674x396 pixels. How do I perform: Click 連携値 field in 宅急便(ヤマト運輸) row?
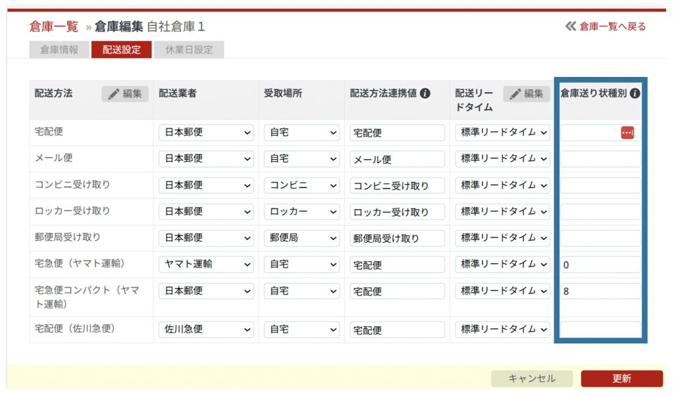click(x=397, y=264)
